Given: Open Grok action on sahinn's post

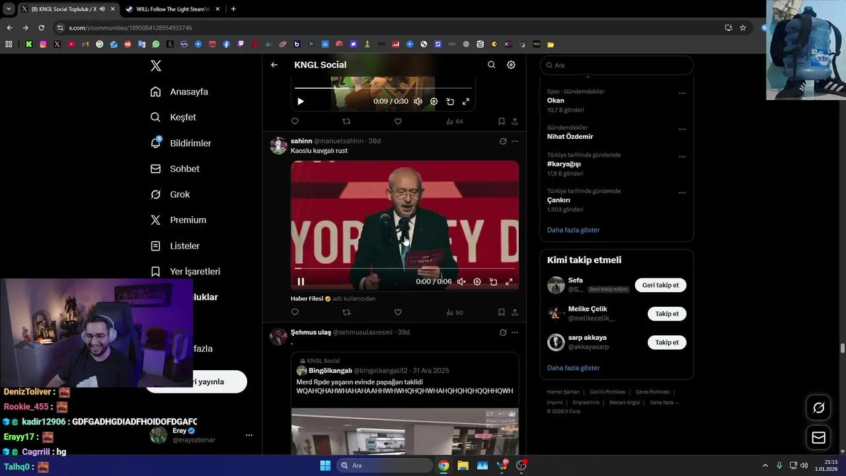Looking at the screenshot, I should 503,141.
